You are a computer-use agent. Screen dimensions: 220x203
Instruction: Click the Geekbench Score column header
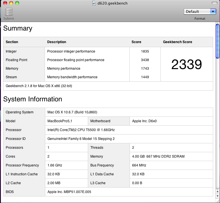pyautogui.click(x=177, y=42)
